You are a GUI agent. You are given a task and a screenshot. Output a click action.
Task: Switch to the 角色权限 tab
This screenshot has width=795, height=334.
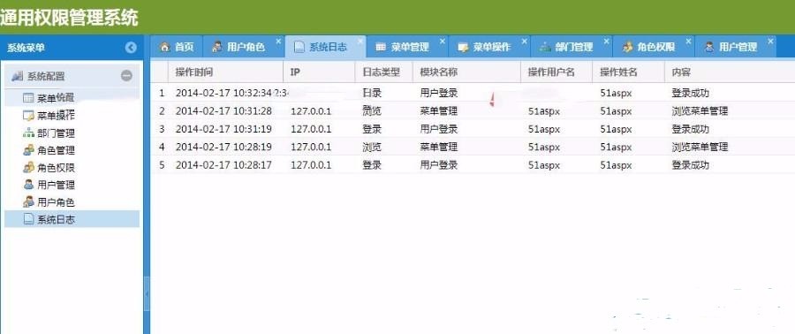click(x=654, y=47)
